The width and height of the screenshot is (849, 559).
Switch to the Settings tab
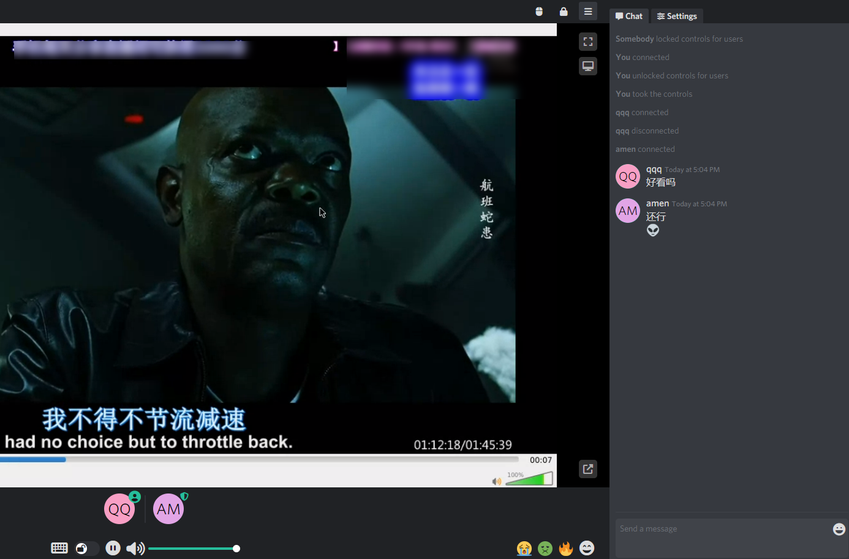(677, 16)
